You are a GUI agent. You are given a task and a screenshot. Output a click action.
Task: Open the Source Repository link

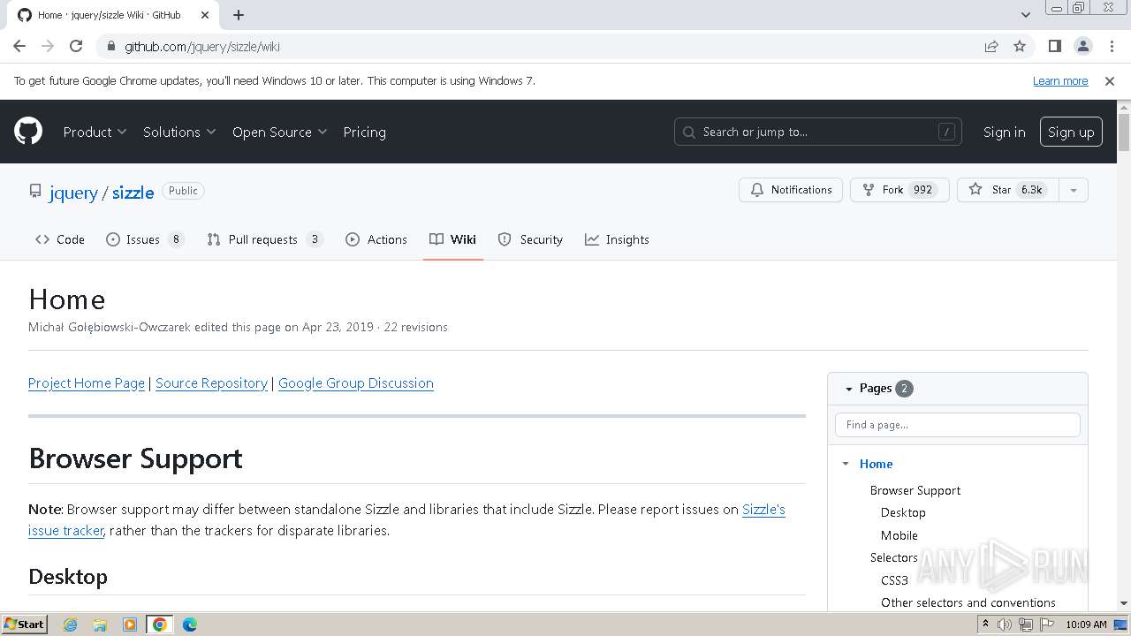211,383
